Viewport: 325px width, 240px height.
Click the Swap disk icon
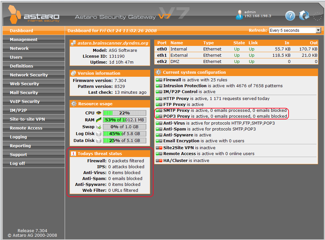99,127
